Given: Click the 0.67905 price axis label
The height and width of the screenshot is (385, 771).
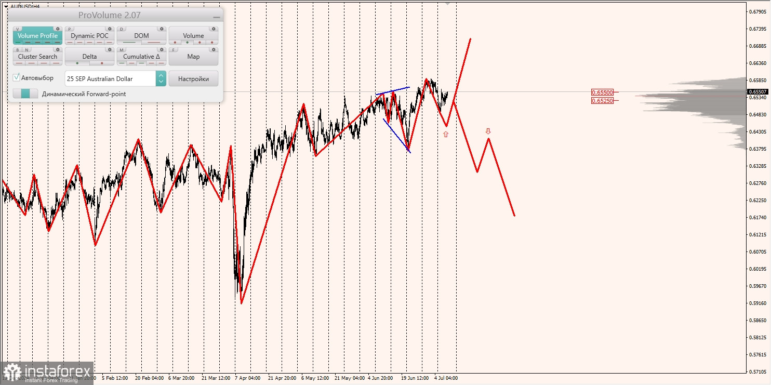Looking at the screenshot, I should click(758, 11).
